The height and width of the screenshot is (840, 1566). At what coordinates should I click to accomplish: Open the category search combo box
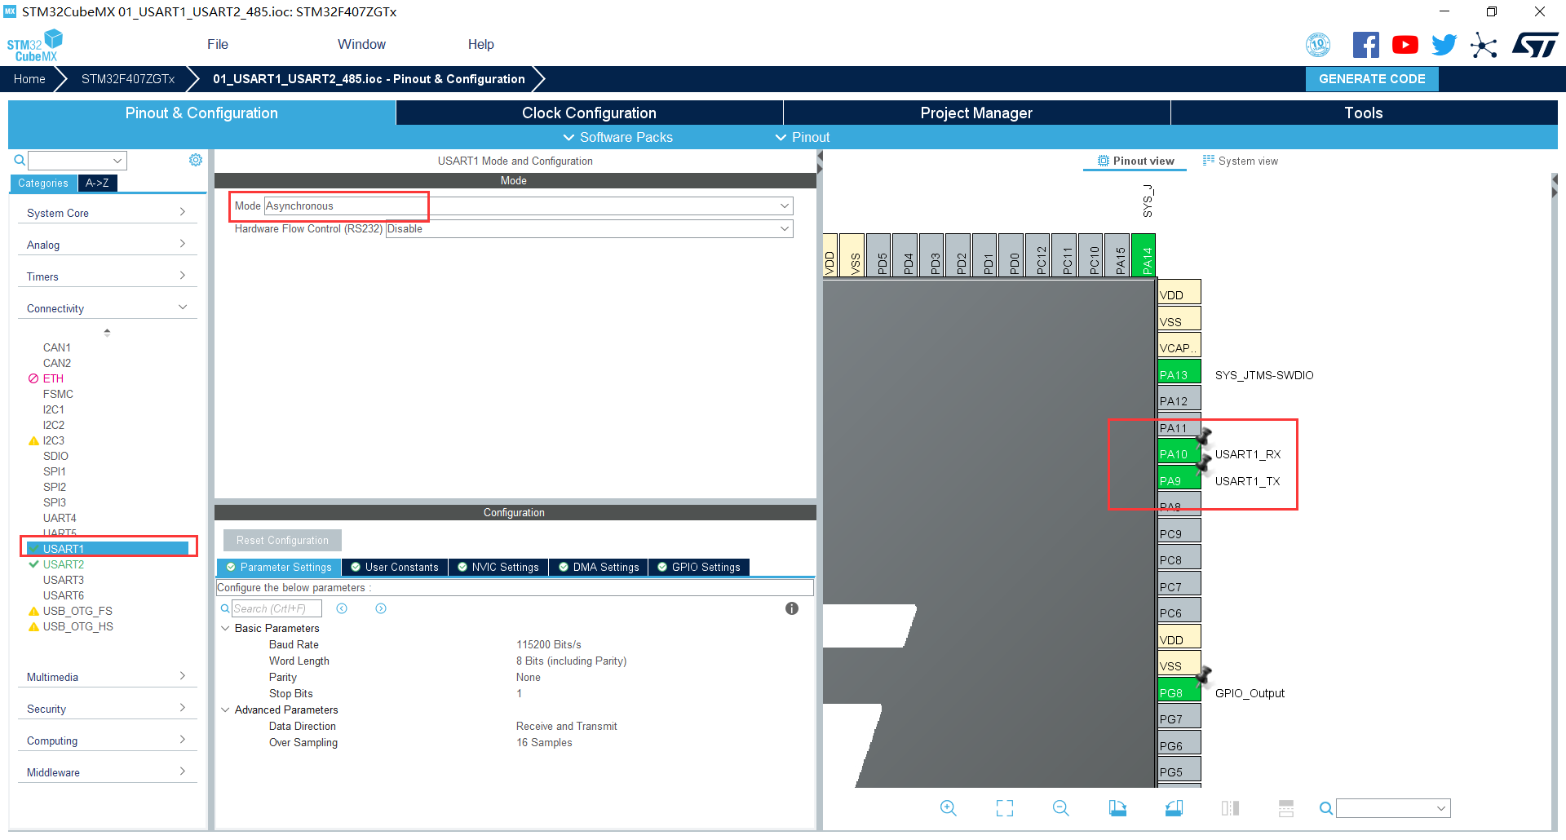coord(77,161)
